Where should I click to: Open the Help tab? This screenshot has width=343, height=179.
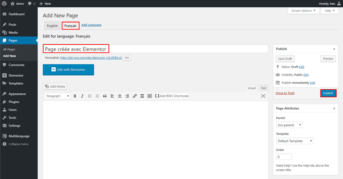330,11
